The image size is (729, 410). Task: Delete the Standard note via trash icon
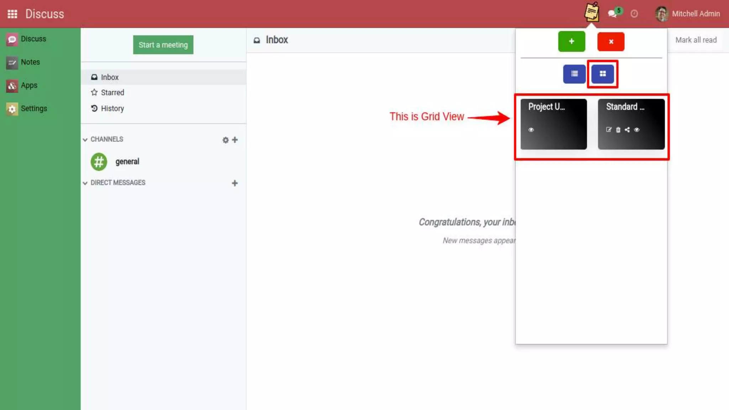click(x=618, y=130)
